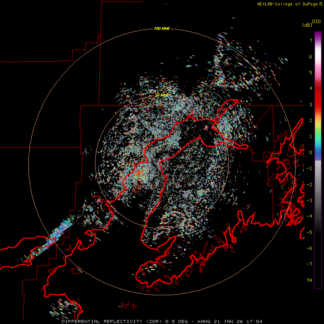
Task: Click the 21 JAN 26 date text
Action: pyautogui.click(x=228, y=321)
